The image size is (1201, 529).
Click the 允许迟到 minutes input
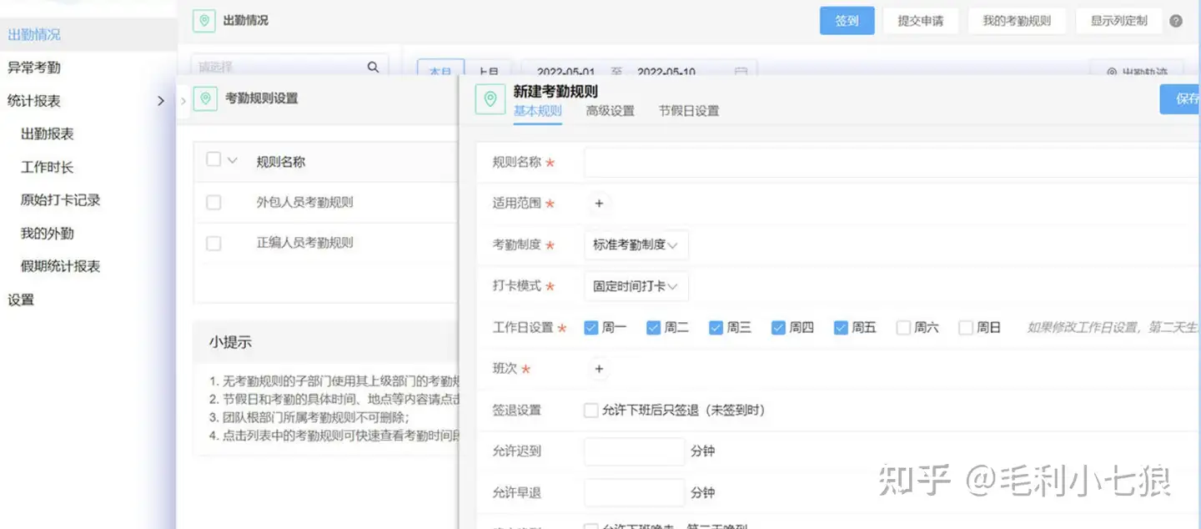635,451
